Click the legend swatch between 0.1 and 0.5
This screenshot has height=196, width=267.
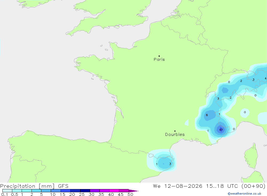tap(7, 191)
